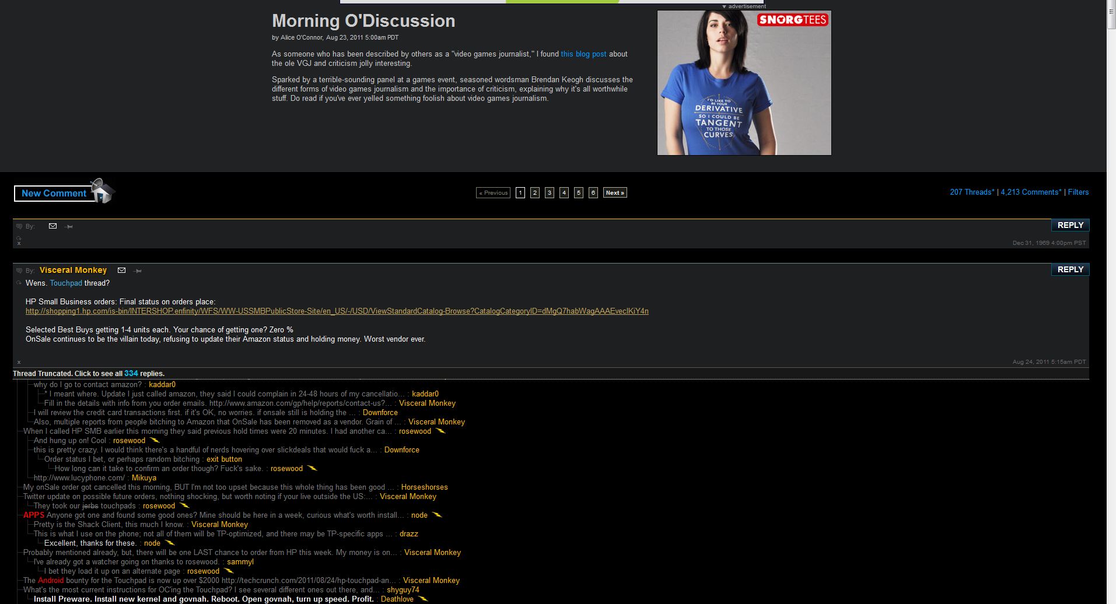Go to page 6 of comments
Viewport: 1116px width, 604px height.
pyautogui.click(x=593, y=192)
